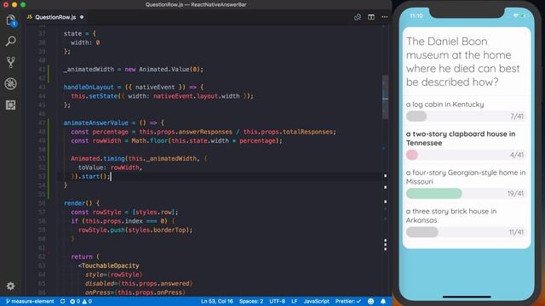545x306 pixels.
Task: Click the editor vertical scrollbar
Action: [385, 97]
